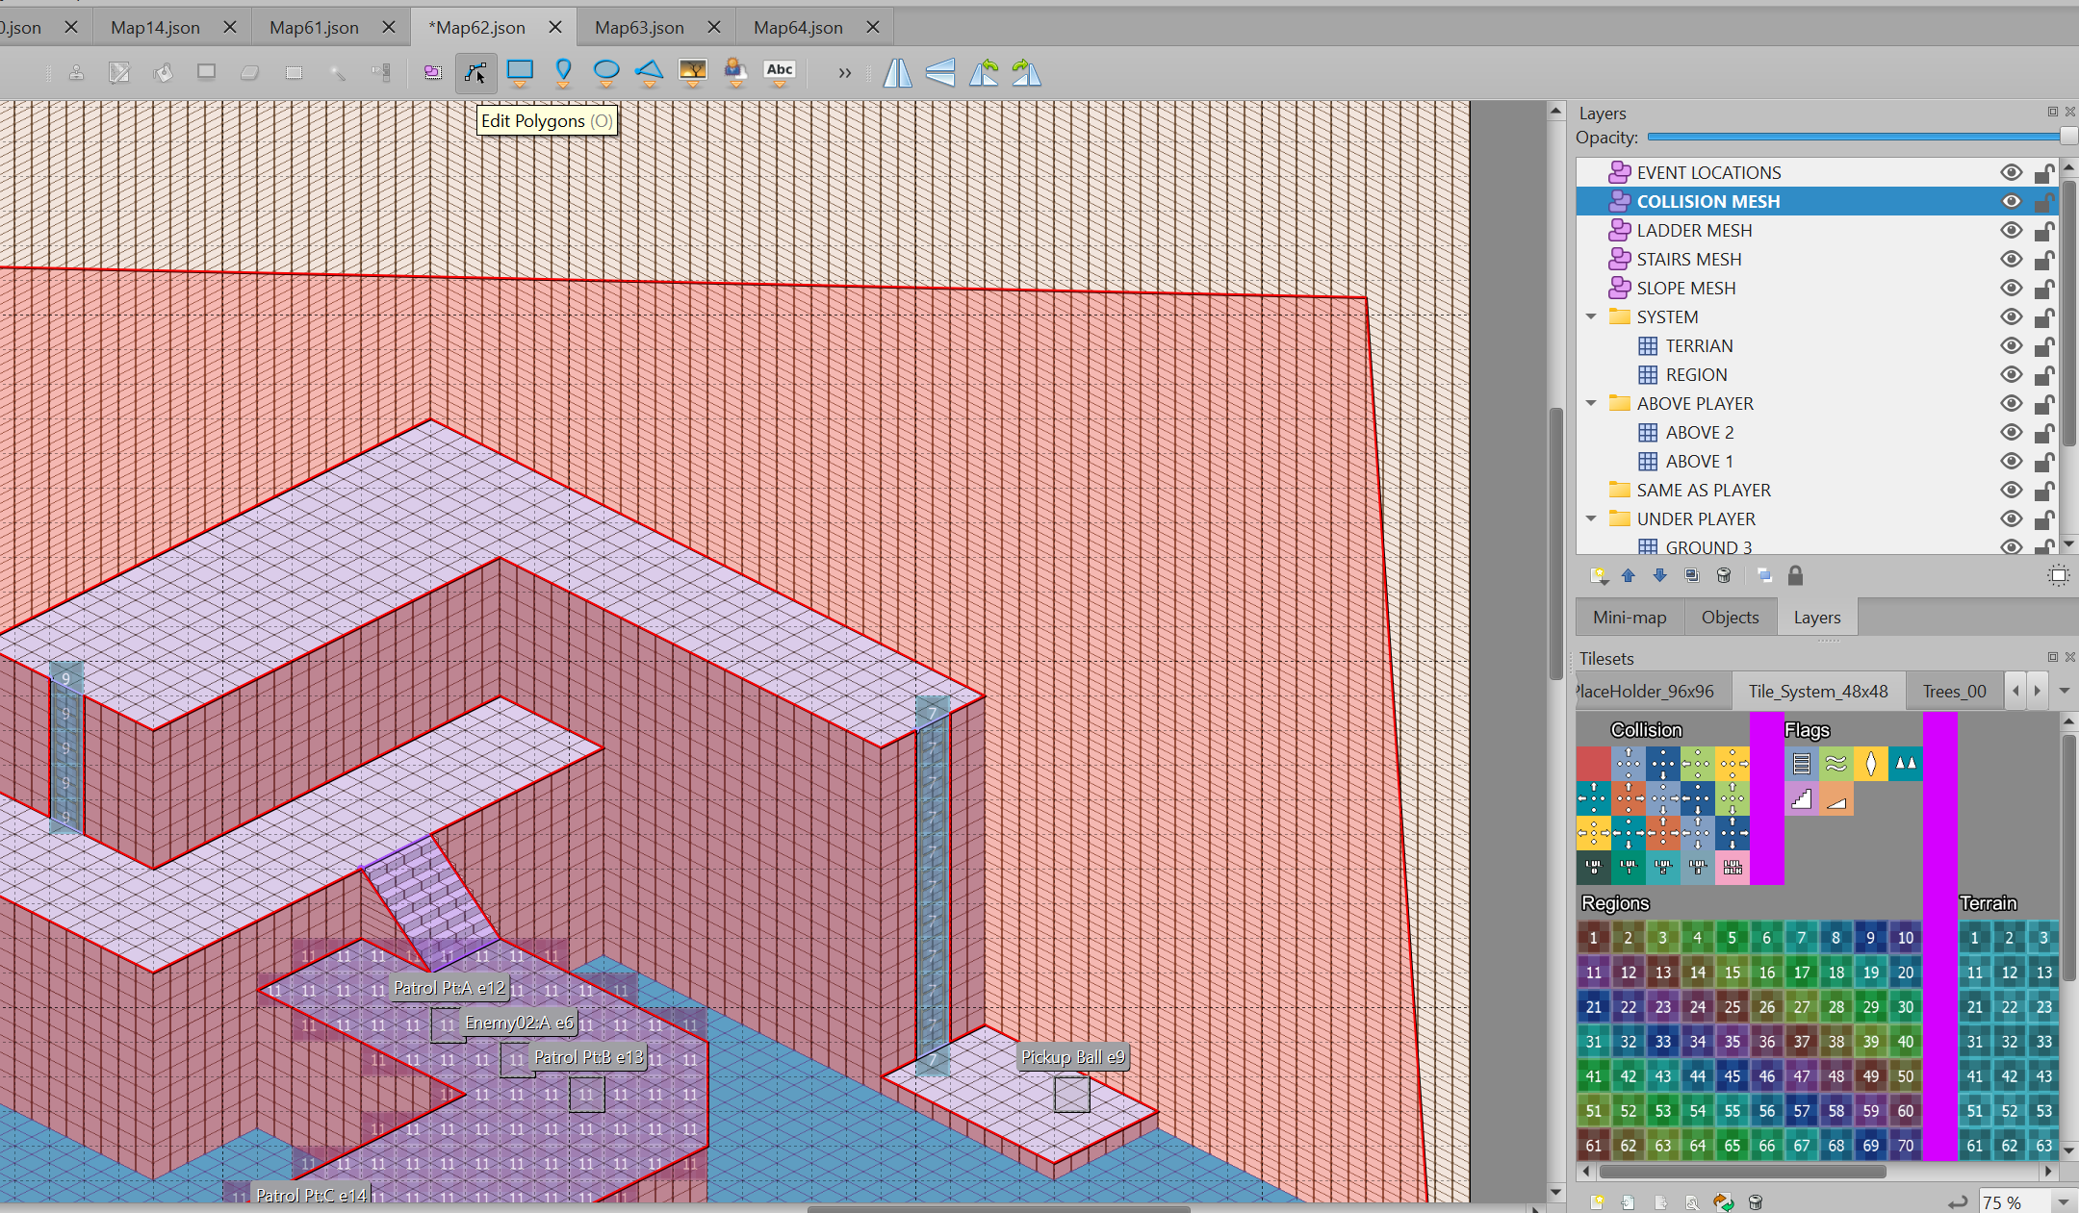Toggle visibility of SLOPE MESH layer
The height and width of the screenshot is (1213, 2079).
click(x=2011, y=288)
